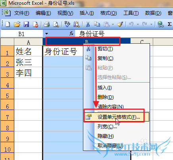173x160 pixels.
Task: Open the 格式(O) menu
Action: click(x=108, y=13)
